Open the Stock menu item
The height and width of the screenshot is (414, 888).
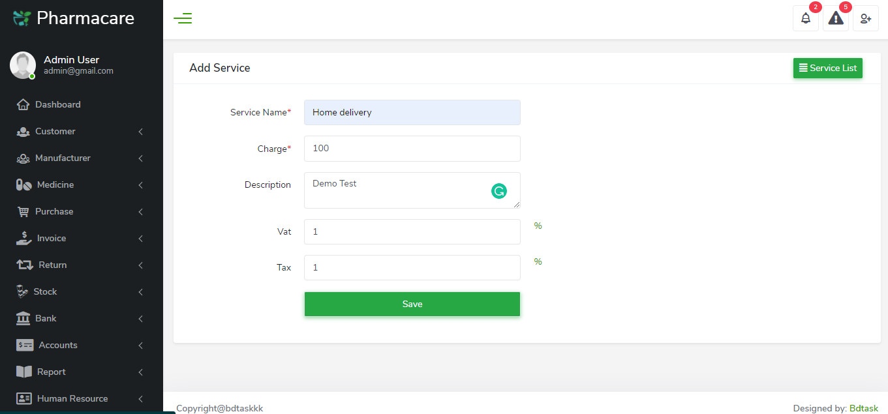(45, 292)
